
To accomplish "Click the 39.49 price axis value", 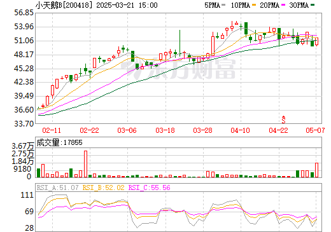I will [24, 96].
